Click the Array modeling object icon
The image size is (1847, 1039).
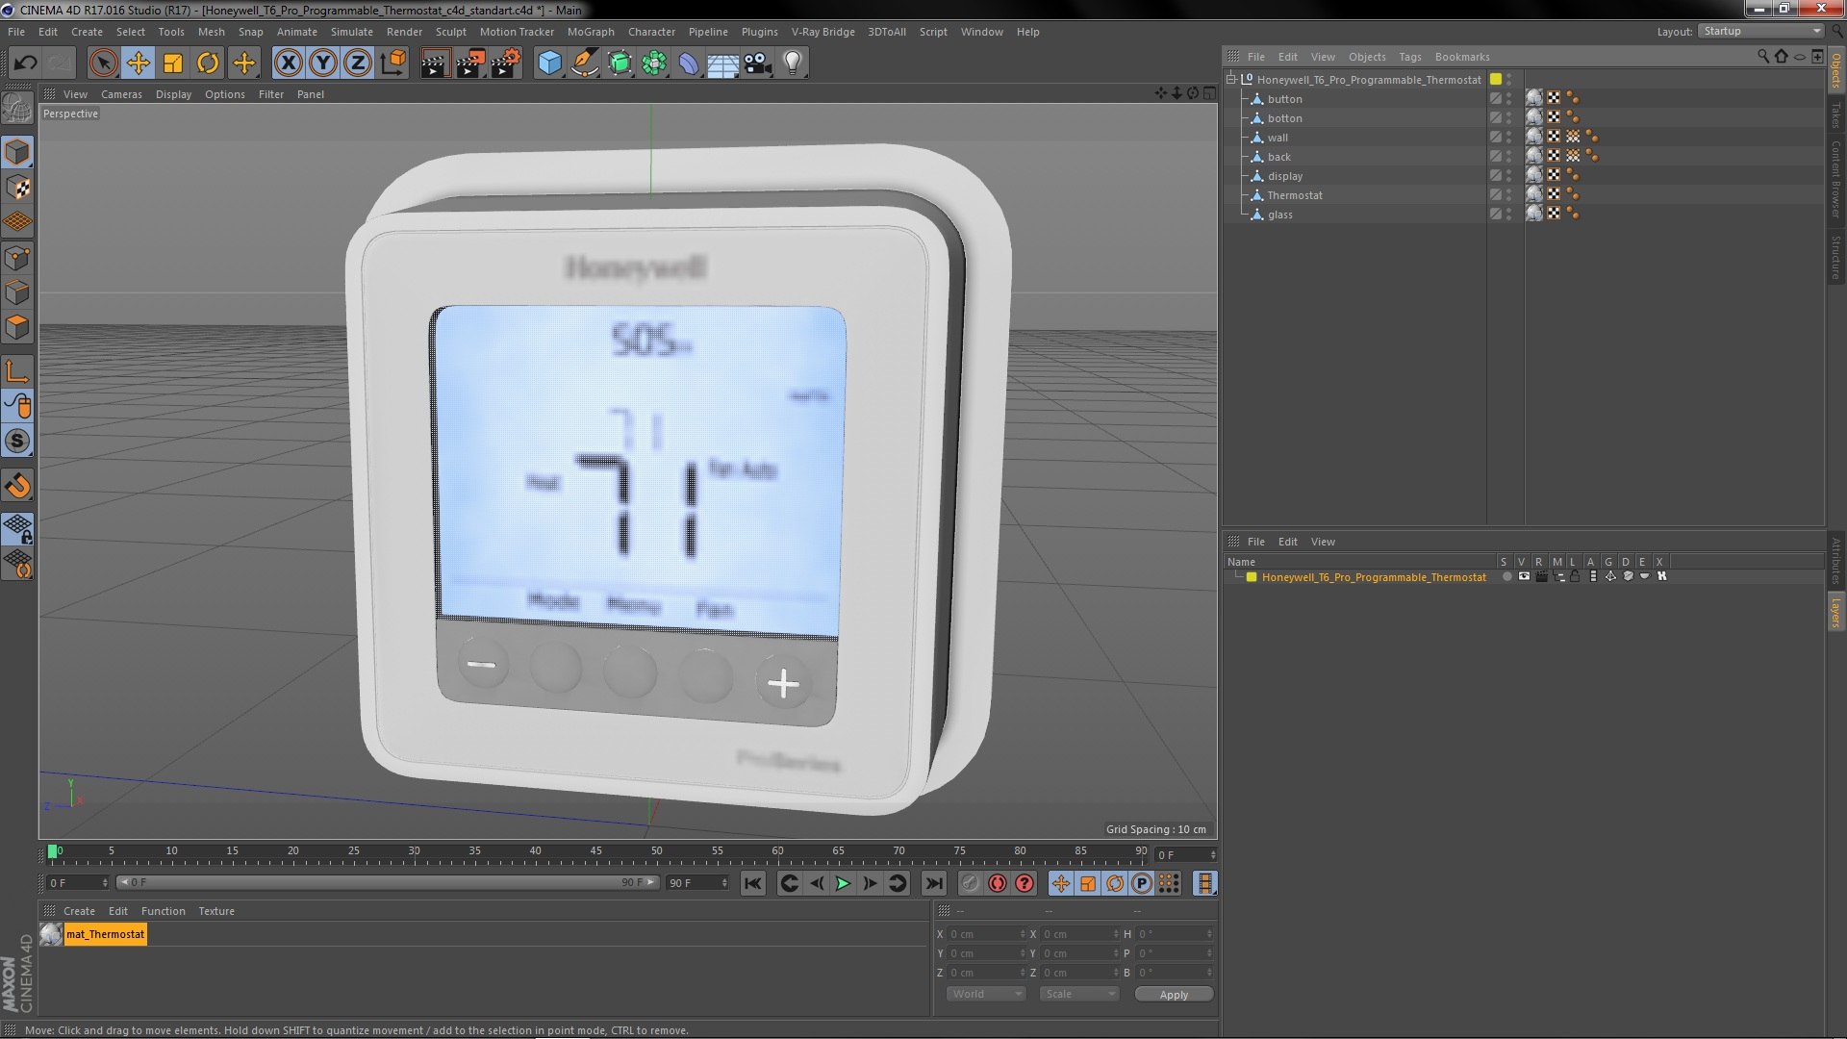654,63
